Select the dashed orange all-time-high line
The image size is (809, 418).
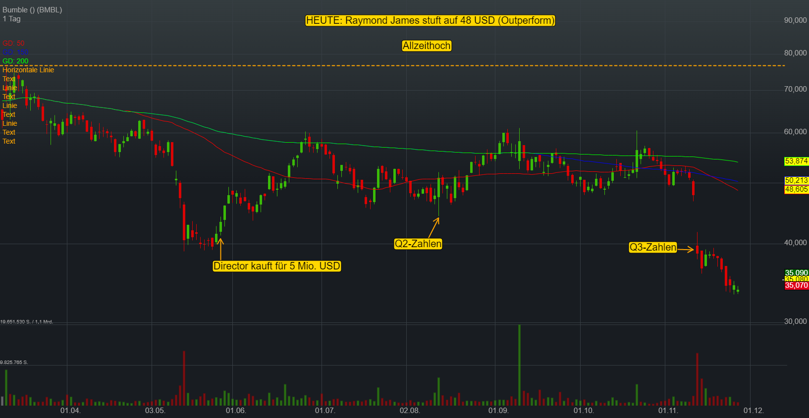click(x=392, y=65)
